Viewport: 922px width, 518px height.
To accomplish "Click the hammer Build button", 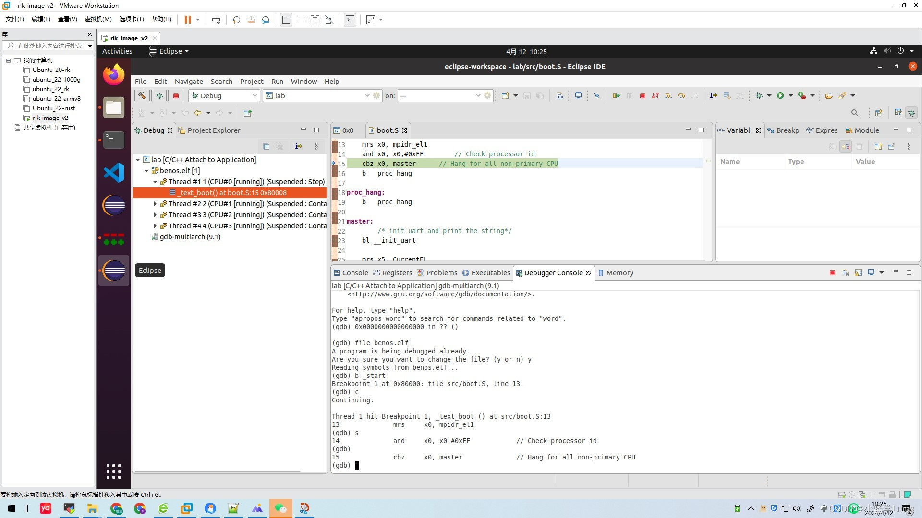I will (x=142, y=95).
